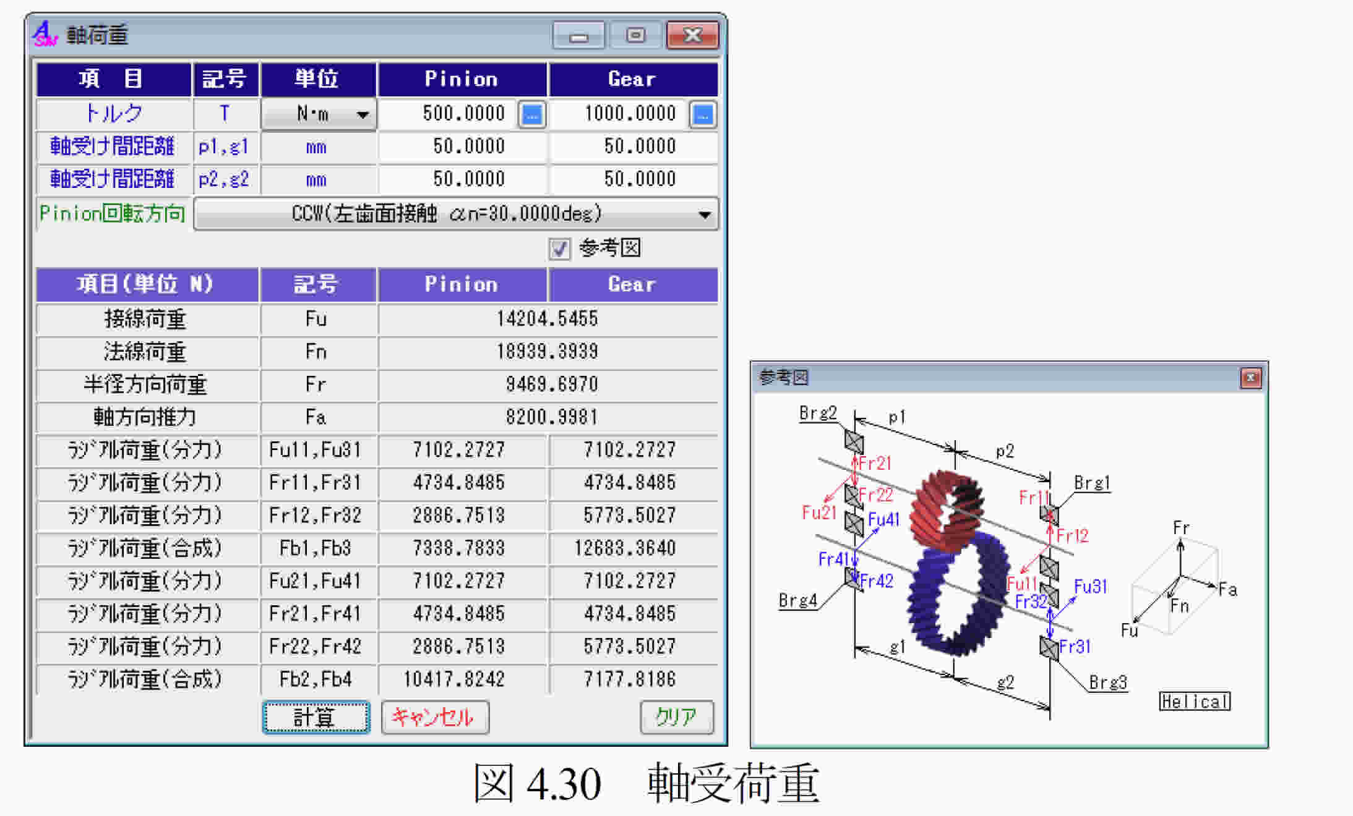Viewport: 1353px width, 816px height.
Task: Click the 軸荷重 window app icon
Action: [45, 34]
